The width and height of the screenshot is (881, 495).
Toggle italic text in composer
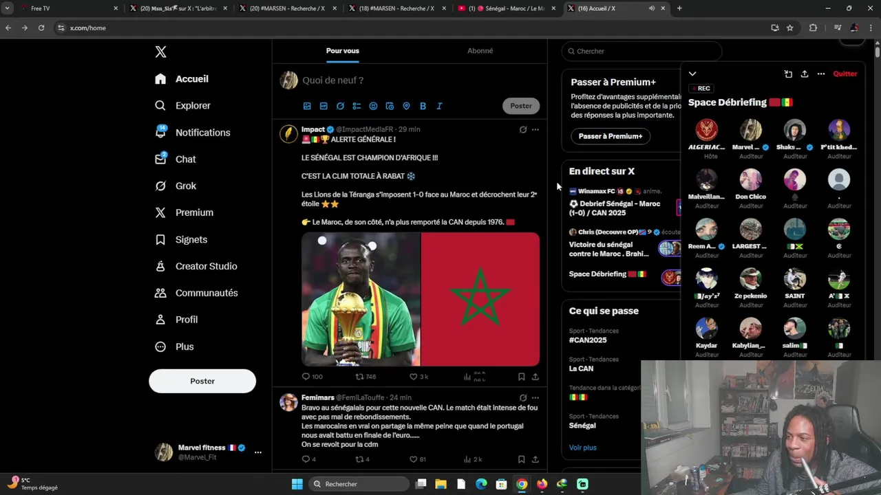pos(439,106)
